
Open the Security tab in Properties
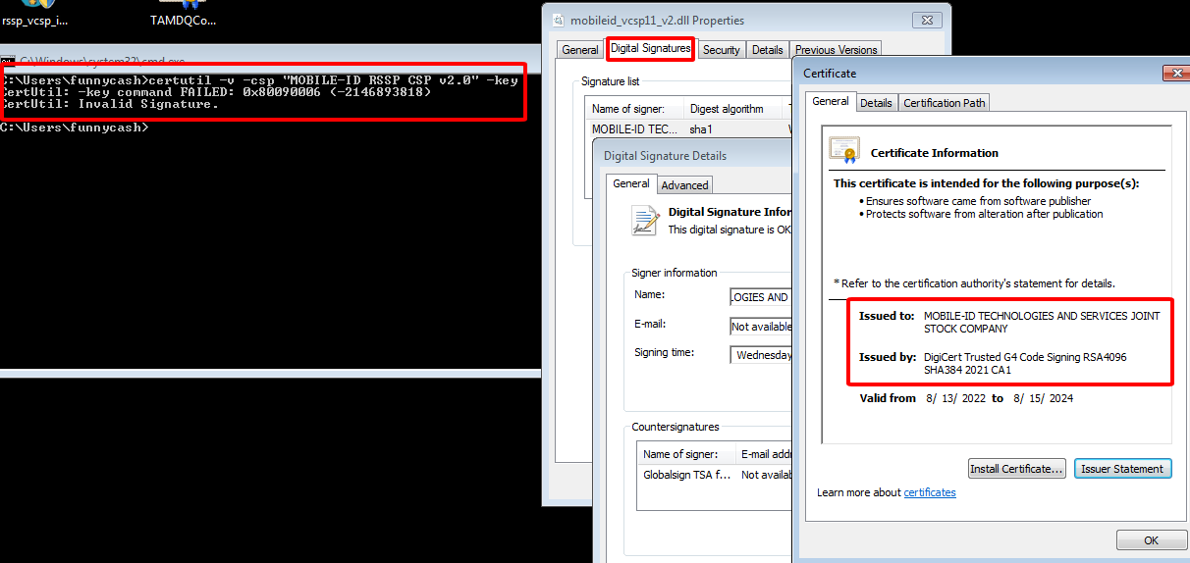pyautogui.click(x=722, y=50)
